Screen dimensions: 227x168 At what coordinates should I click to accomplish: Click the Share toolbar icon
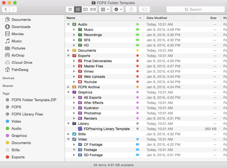click(x=131, y=9)
